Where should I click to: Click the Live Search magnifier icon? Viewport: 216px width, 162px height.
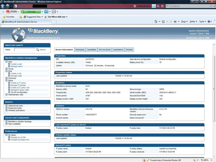211,6
